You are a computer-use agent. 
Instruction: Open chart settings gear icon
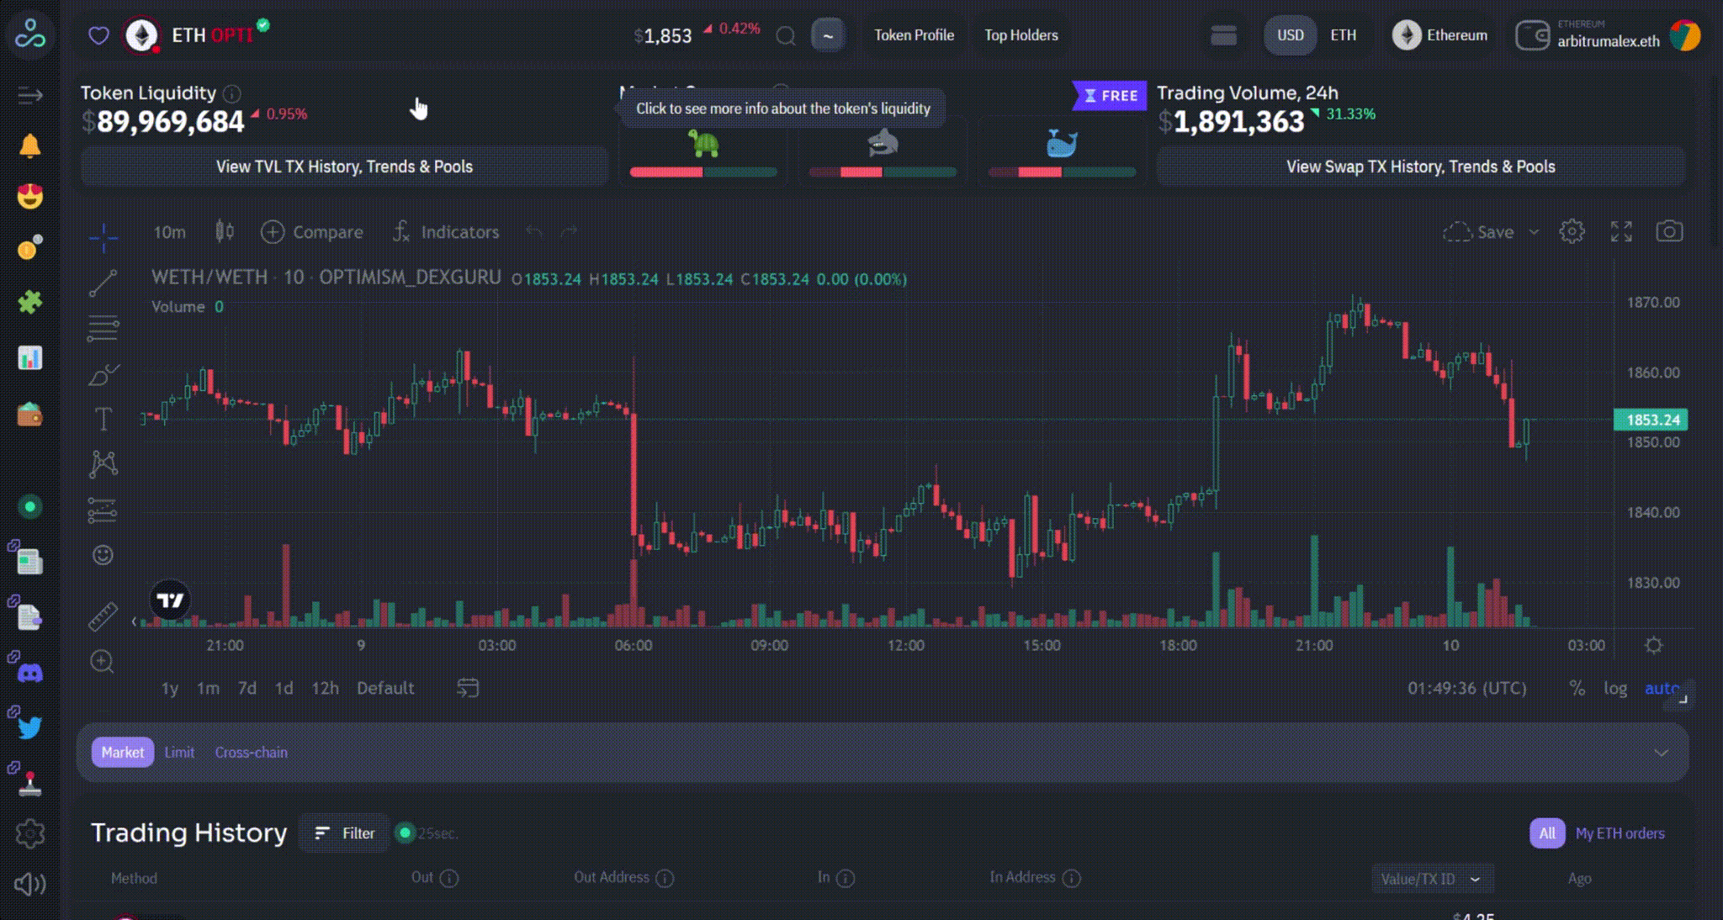tap(1572, 231)
